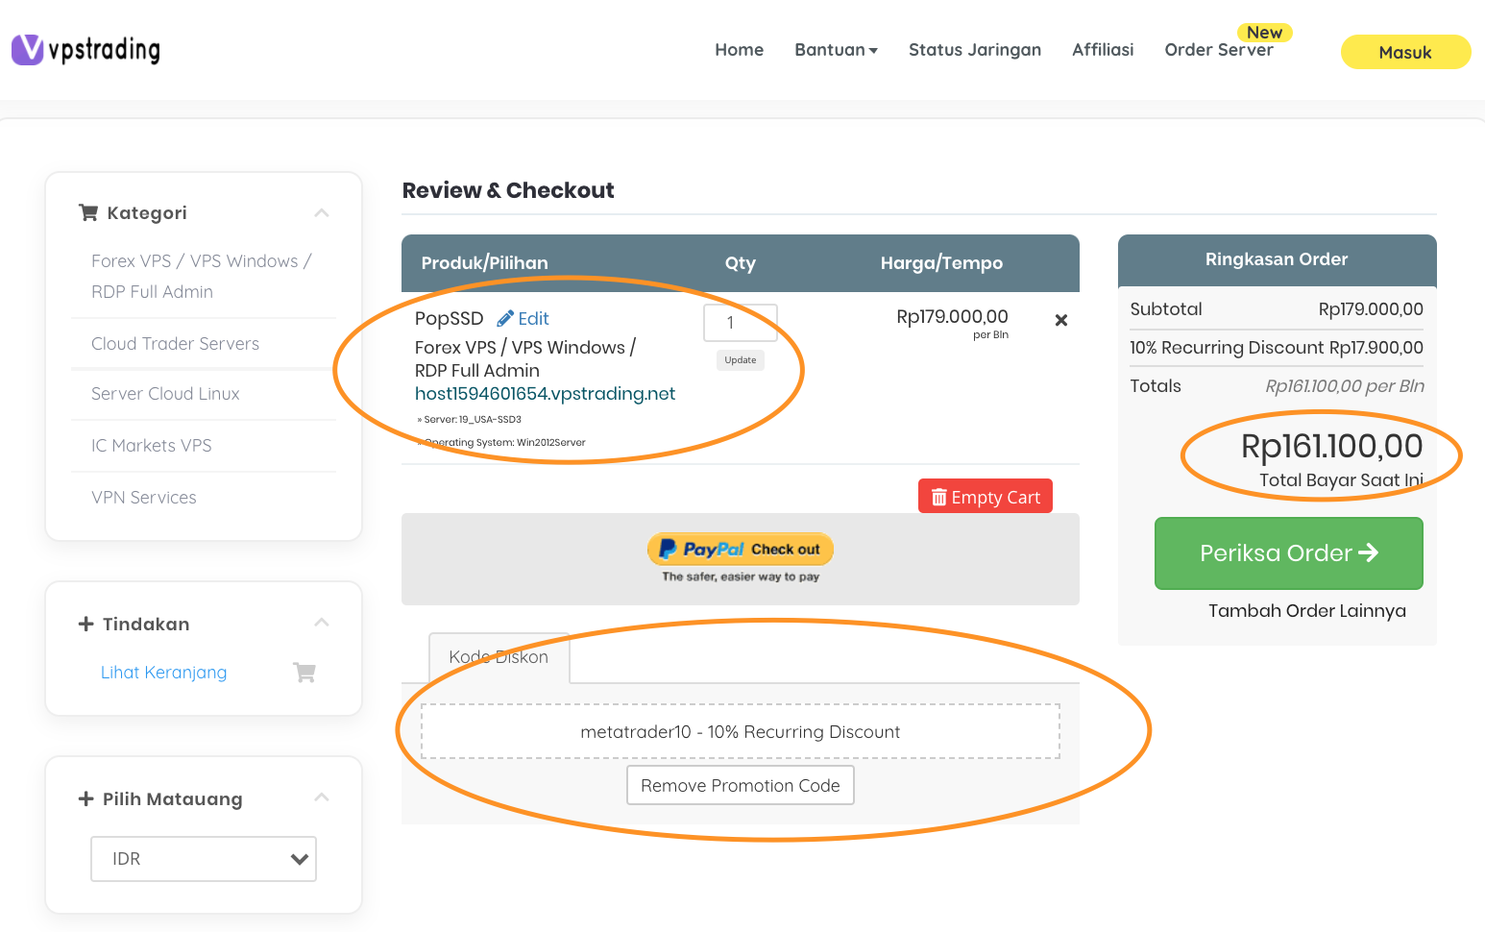Click the Masuk login button

click(x=1405, y=52)
